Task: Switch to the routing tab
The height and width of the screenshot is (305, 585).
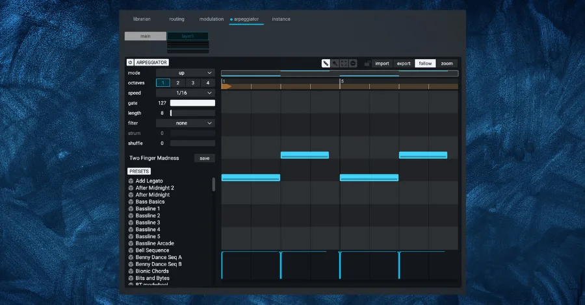Action: 177,19
